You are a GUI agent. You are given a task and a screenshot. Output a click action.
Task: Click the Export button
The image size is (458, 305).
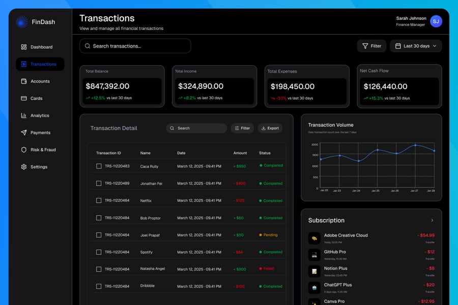tap(270, 128)
